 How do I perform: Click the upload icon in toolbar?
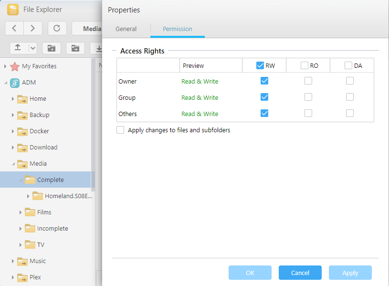tap(18, 48)
